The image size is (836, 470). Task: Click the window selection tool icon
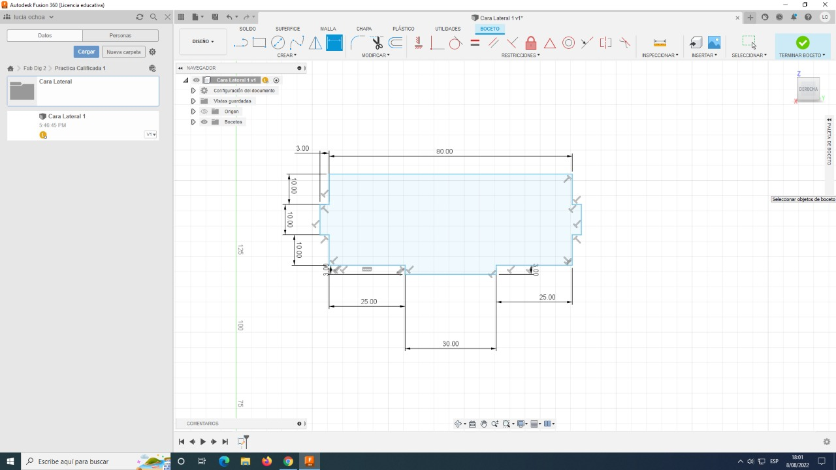coord(749,42)
